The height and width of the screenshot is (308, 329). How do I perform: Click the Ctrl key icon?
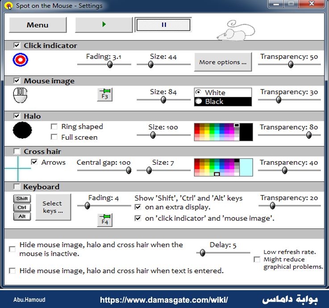[x=22, y=208]
